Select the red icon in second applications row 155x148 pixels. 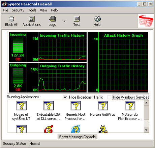[x=49, y=129]
